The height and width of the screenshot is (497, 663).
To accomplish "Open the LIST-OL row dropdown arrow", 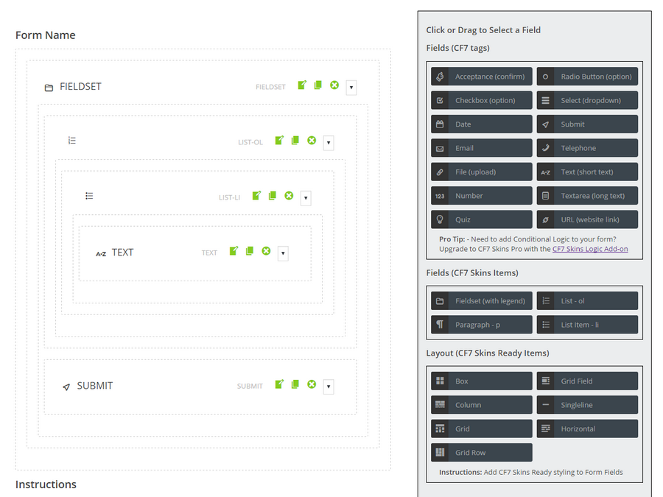I will tap(329, 143).
